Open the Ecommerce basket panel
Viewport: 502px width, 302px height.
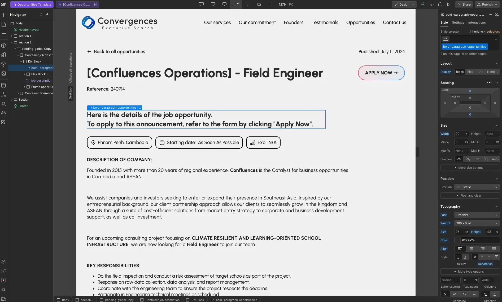[4, 113]
